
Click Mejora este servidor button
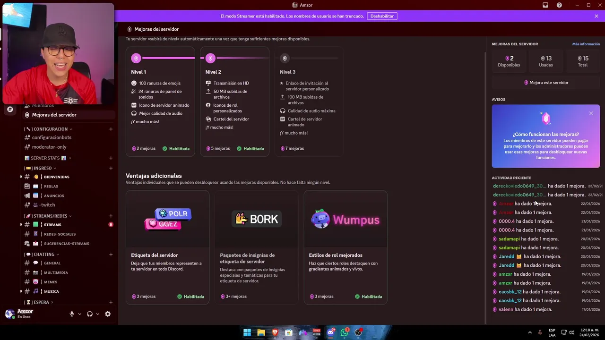coord(546,83)
